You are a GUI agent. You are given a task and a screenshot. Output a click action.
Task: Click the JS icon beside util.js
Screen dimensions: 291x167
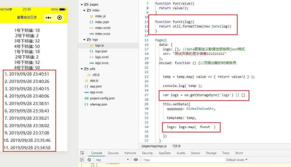pos(89,75)
